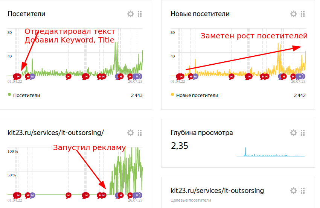Click the green Посетители legend color dot

click(9, 95)
